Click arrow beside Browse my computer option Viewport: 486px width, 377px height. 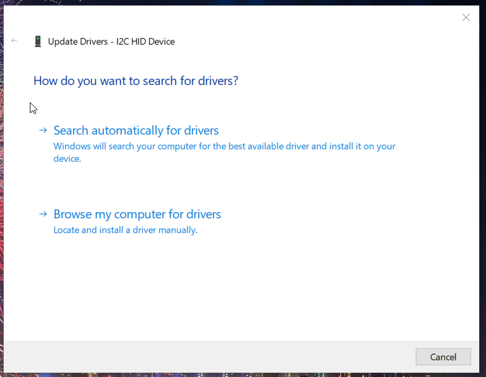point(43,214)
